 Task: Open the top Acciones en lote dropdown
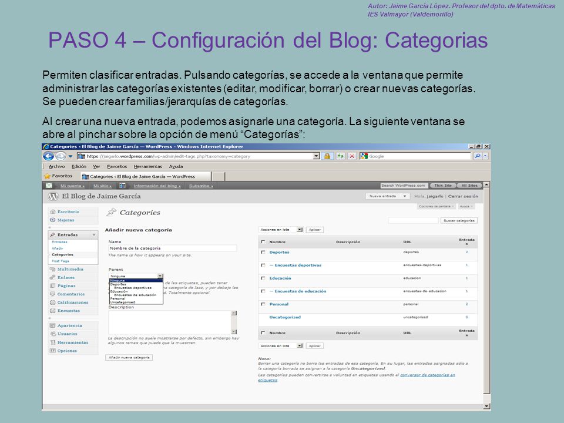[281, 230]
